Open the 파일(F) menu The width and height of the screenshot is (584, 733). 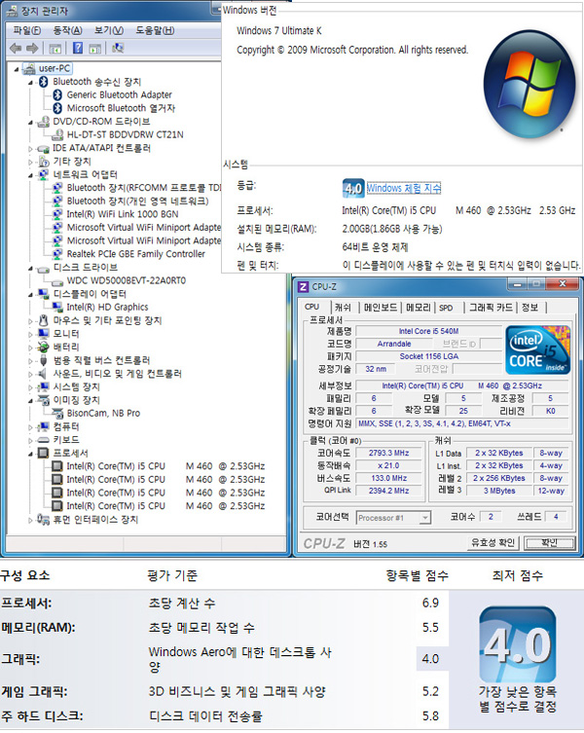[x=26, y=30]
